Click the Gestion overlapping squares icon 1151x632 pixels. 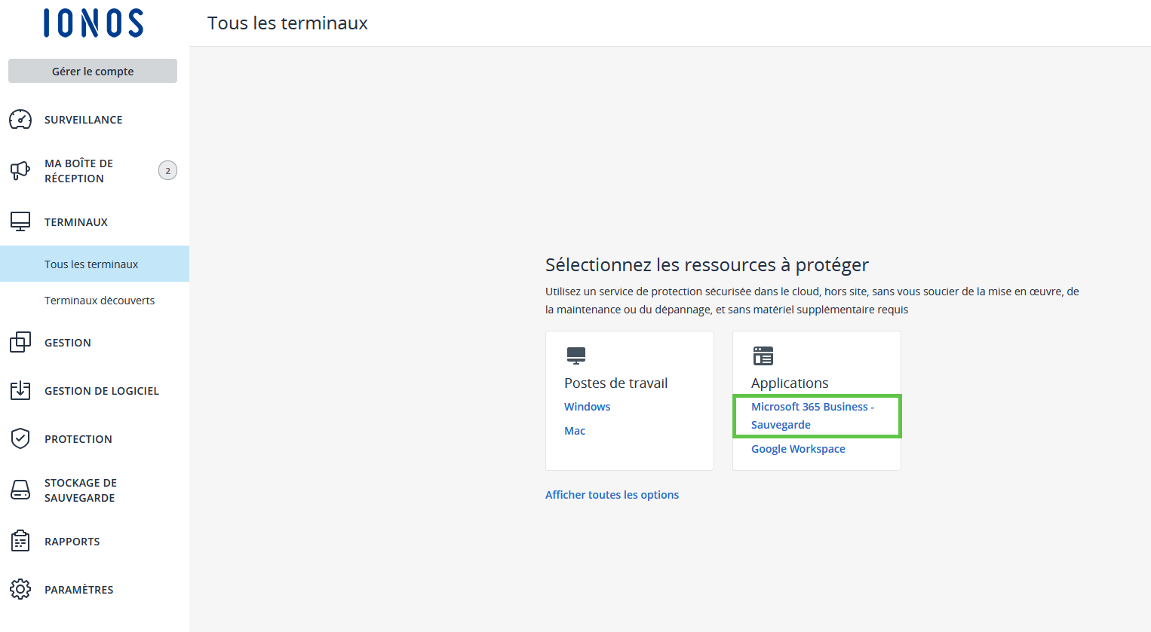pos(20,342)
